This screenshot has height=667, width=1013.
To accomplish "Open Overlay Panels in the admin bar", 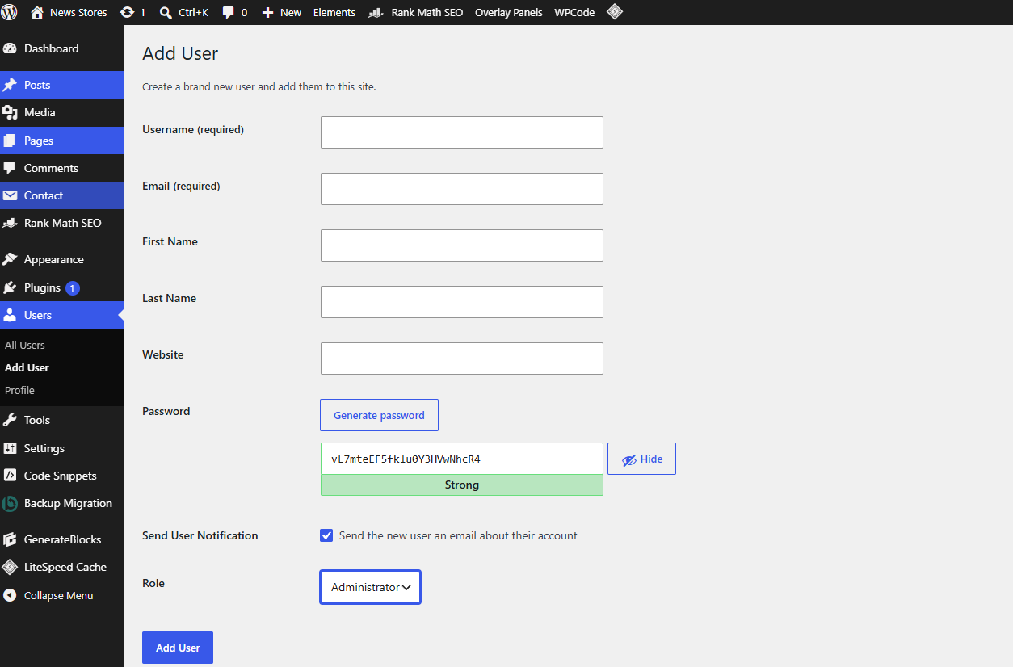I will click(x=509, y=13).
